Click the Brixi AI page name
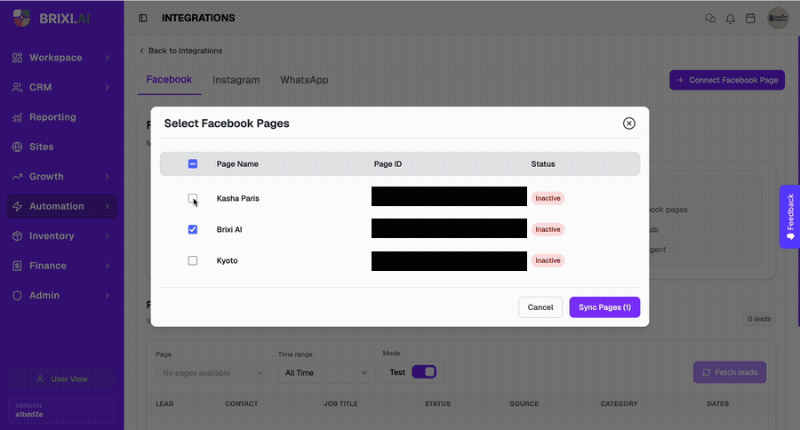 point(229,229)
